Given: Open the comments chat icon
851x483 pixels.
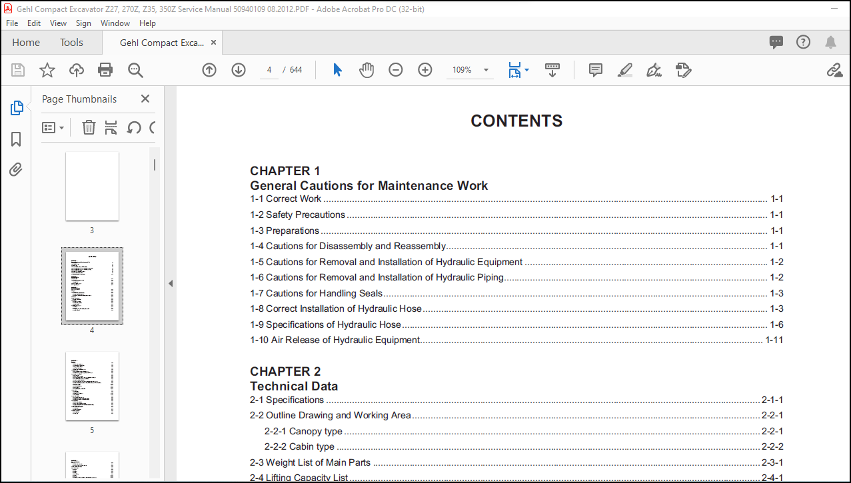Looking at the screenshot, I should pyautogui.click(x=776, y=42).
